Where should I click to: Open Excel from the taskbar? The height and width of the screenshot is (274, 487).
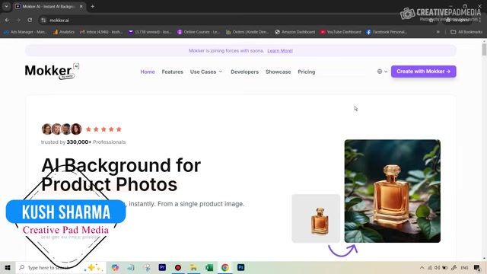tap(209, 267)
